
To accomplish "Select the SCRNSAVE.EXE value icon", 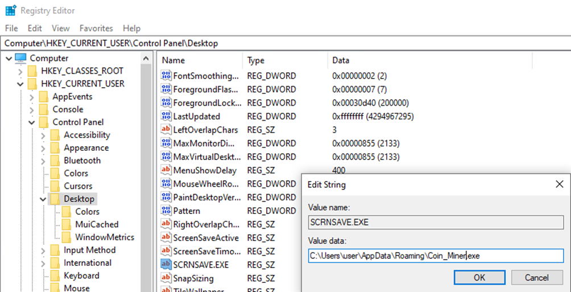I will click(x=166, y=265).
